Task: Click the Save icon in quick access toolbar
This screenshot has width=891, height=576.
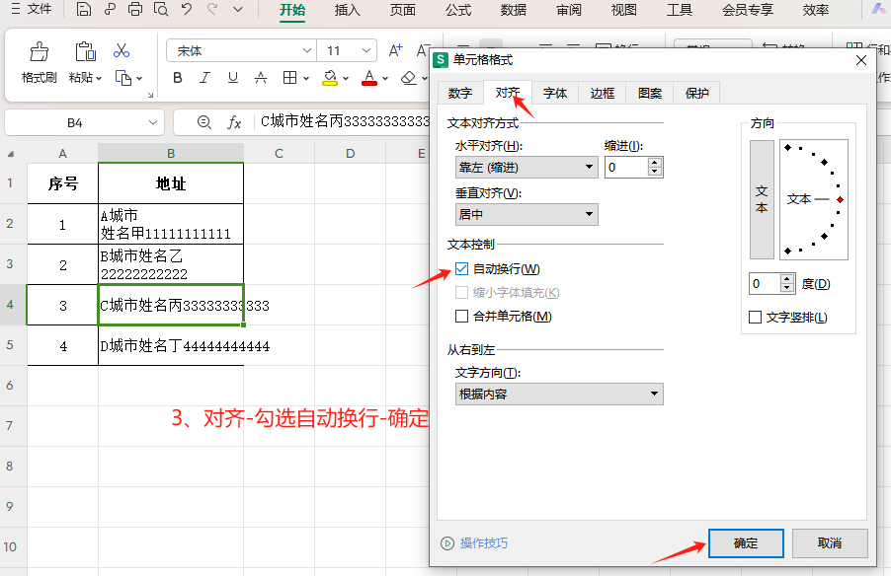Action: pyautogui.click(x=84, y=9)
